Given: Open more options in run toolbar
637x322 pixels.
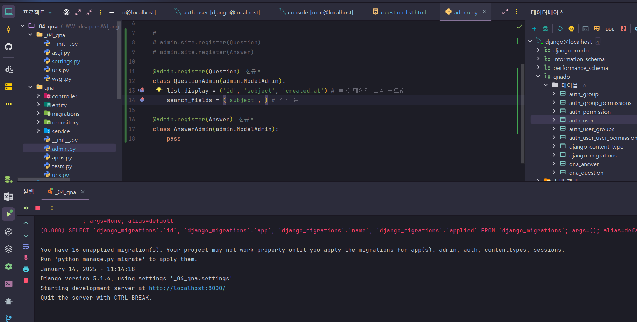Looking at the screenshot, I should (x=52, y=208).
